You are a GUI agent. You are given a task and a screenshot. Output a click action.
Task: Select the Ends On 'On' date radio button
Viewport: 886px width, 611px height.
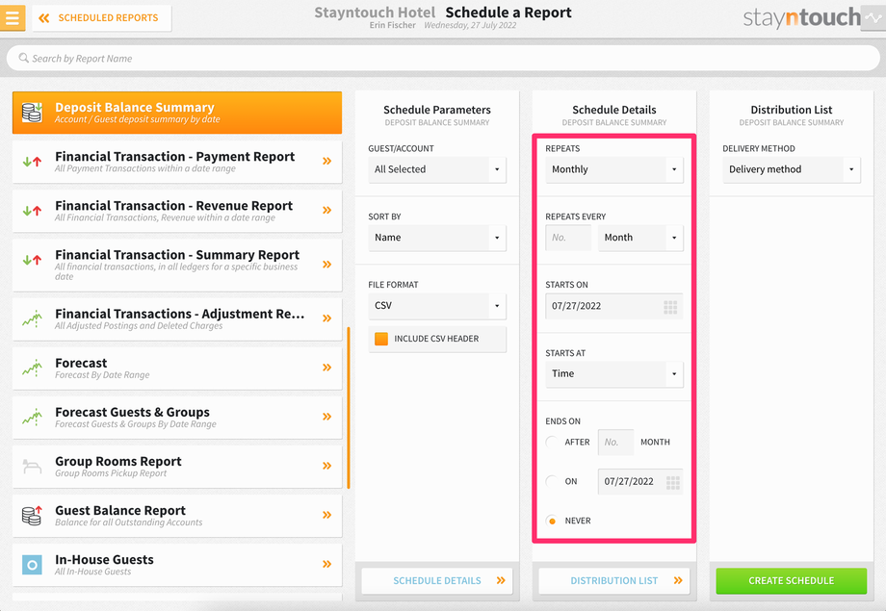[x=552, y=481]
